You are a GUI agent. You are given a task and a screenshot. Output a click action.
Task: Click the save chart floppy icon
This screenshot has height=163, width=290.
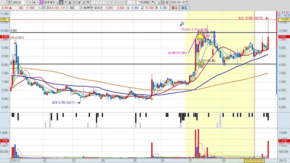pos(162,2)
